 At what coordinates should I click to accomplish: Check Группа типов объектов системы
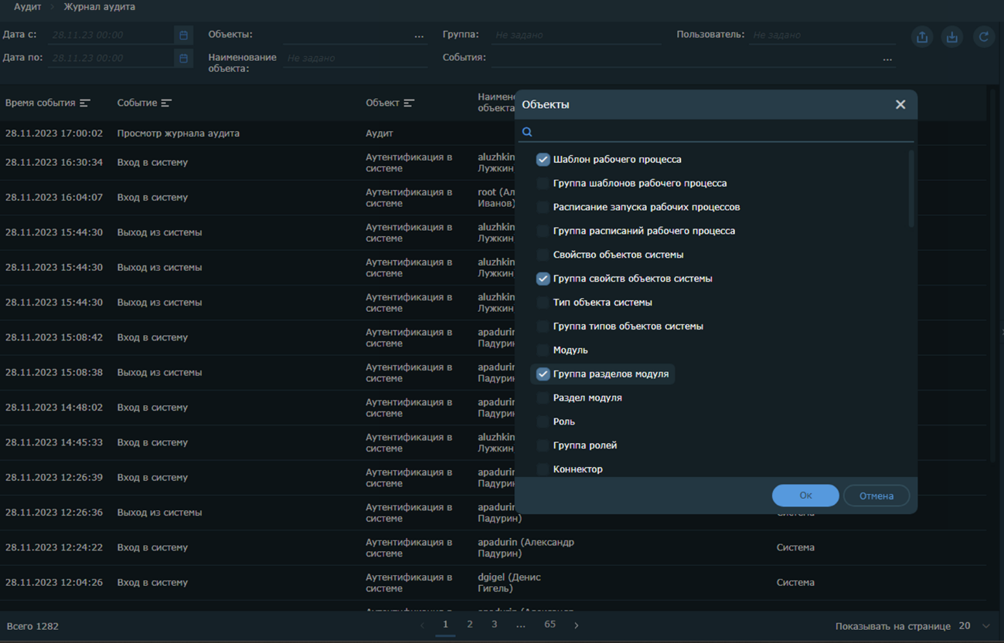543,327
